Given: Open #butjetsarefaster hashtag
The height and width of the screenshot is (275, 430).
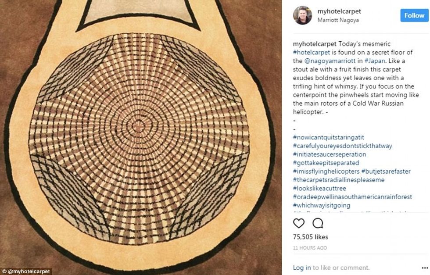Looking at the screenshot, I should (x=386, y=171).
